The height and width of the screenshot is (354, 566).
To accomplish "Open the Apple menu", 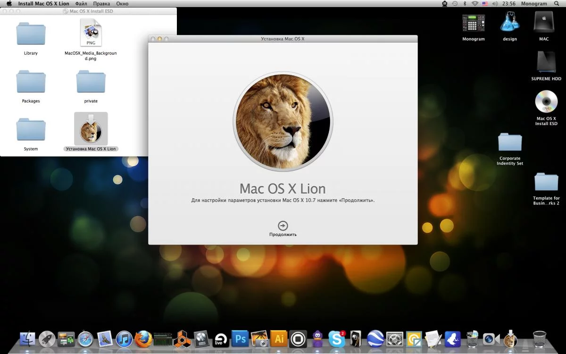I will click(9, 4).
